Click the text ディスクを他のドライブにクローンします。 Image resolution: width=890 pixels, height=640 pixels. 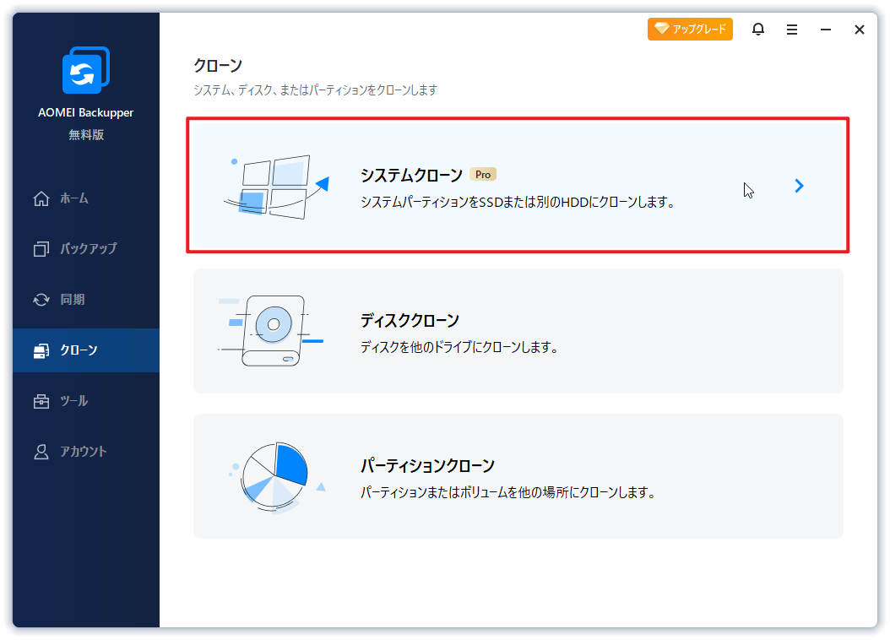click(x=459, y=347)
